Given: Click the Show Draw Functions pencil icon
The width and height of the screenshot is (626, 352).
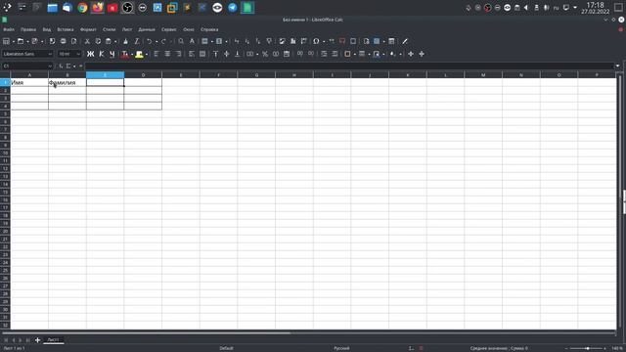Looking at the screenshot, I should click(405, 41).
